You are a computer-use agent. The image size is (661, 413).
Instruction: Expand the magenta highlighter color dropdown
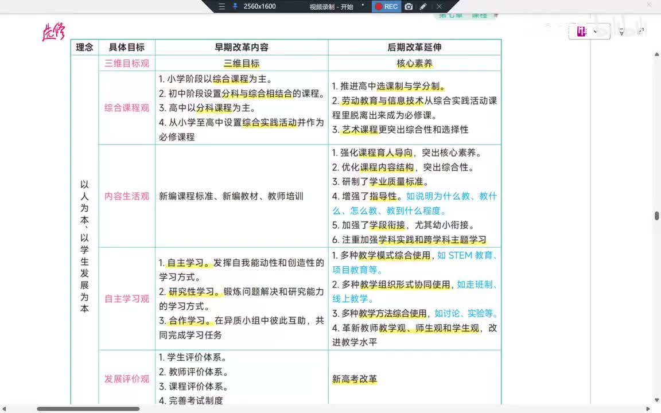pyautogui.click(x=595, y=32)
